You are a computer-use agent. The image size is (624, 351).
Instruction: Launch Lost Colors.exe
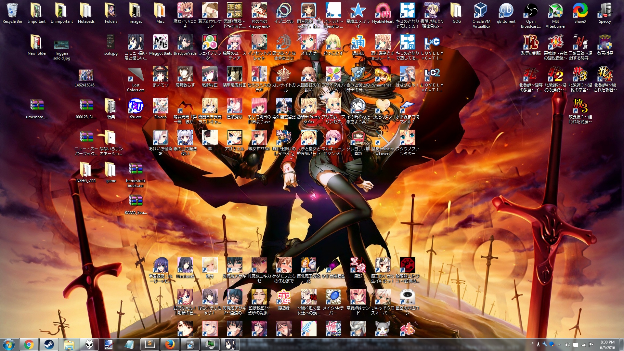pyautogui.click(x=136, y=80)
